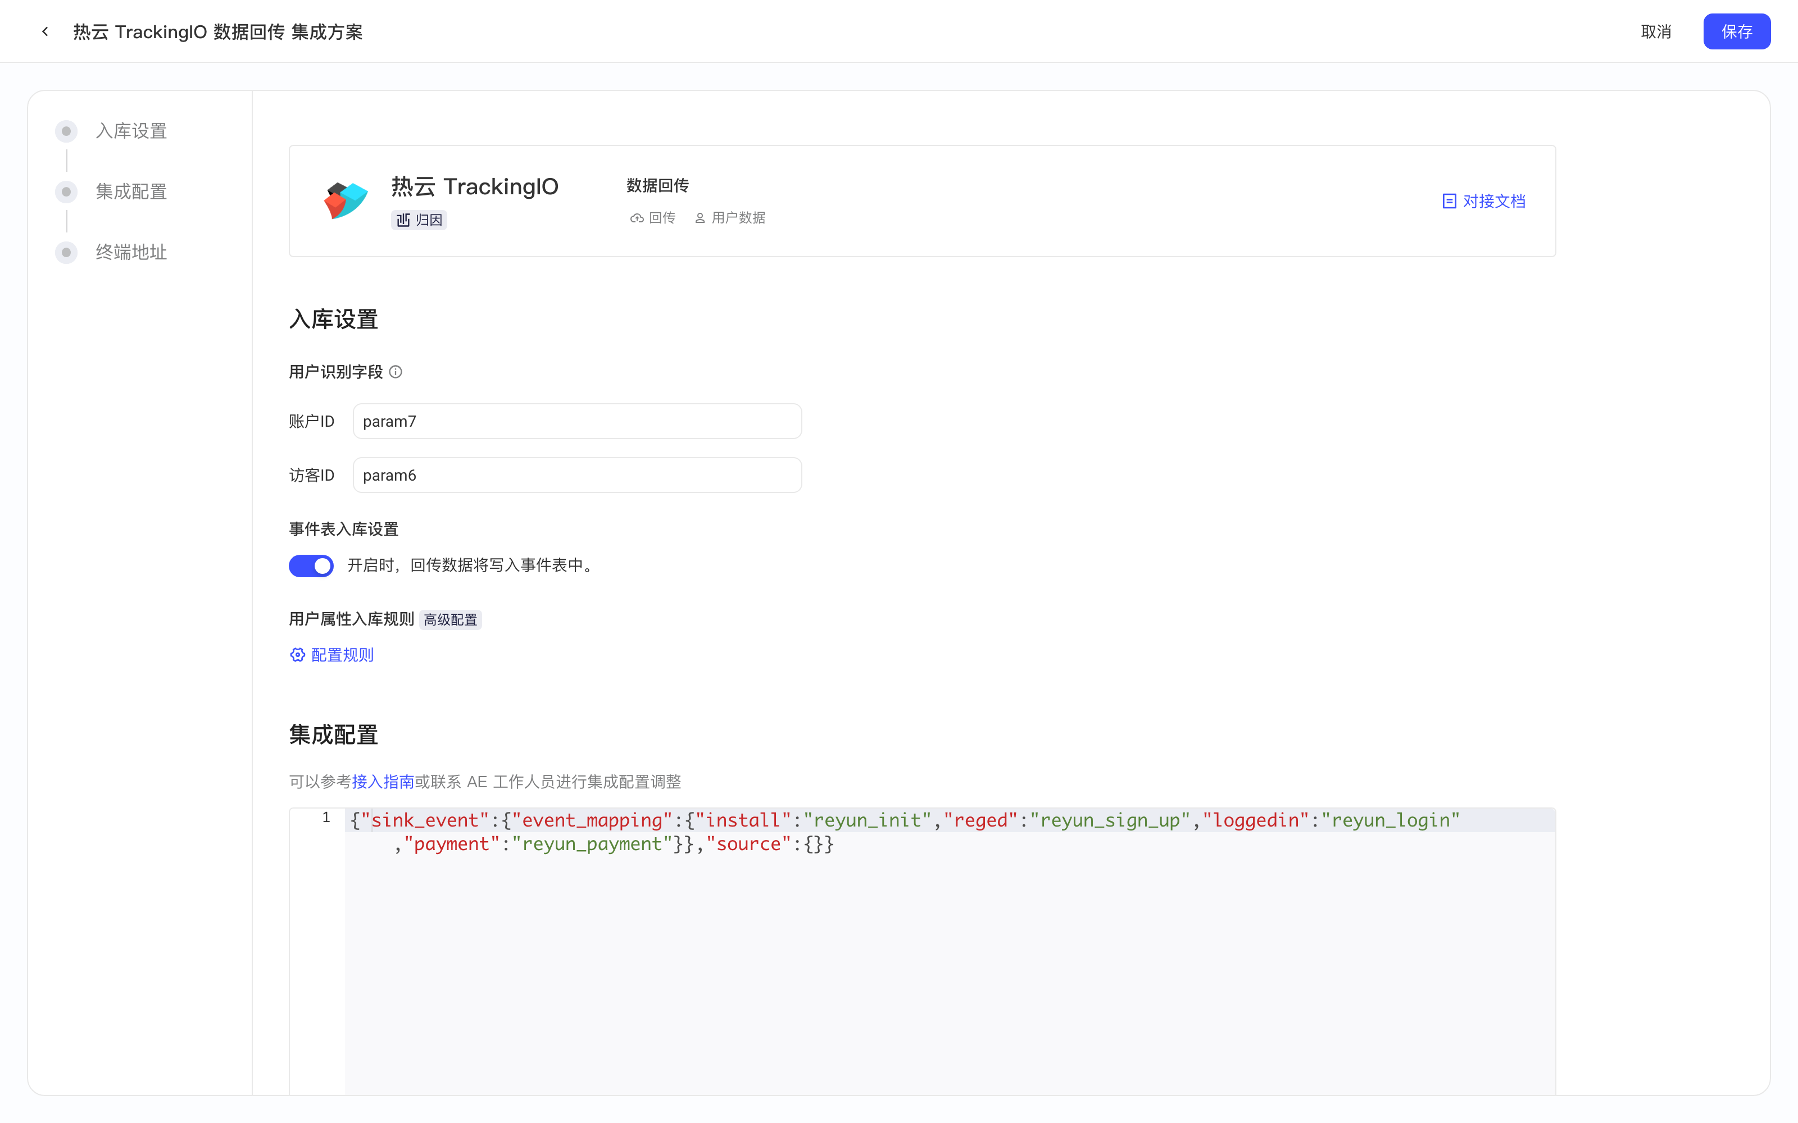1798x1123 pixels.
Task: Click the 热云 TrackingIO logo
Action: pyautogui.click(x=346, y=200)
